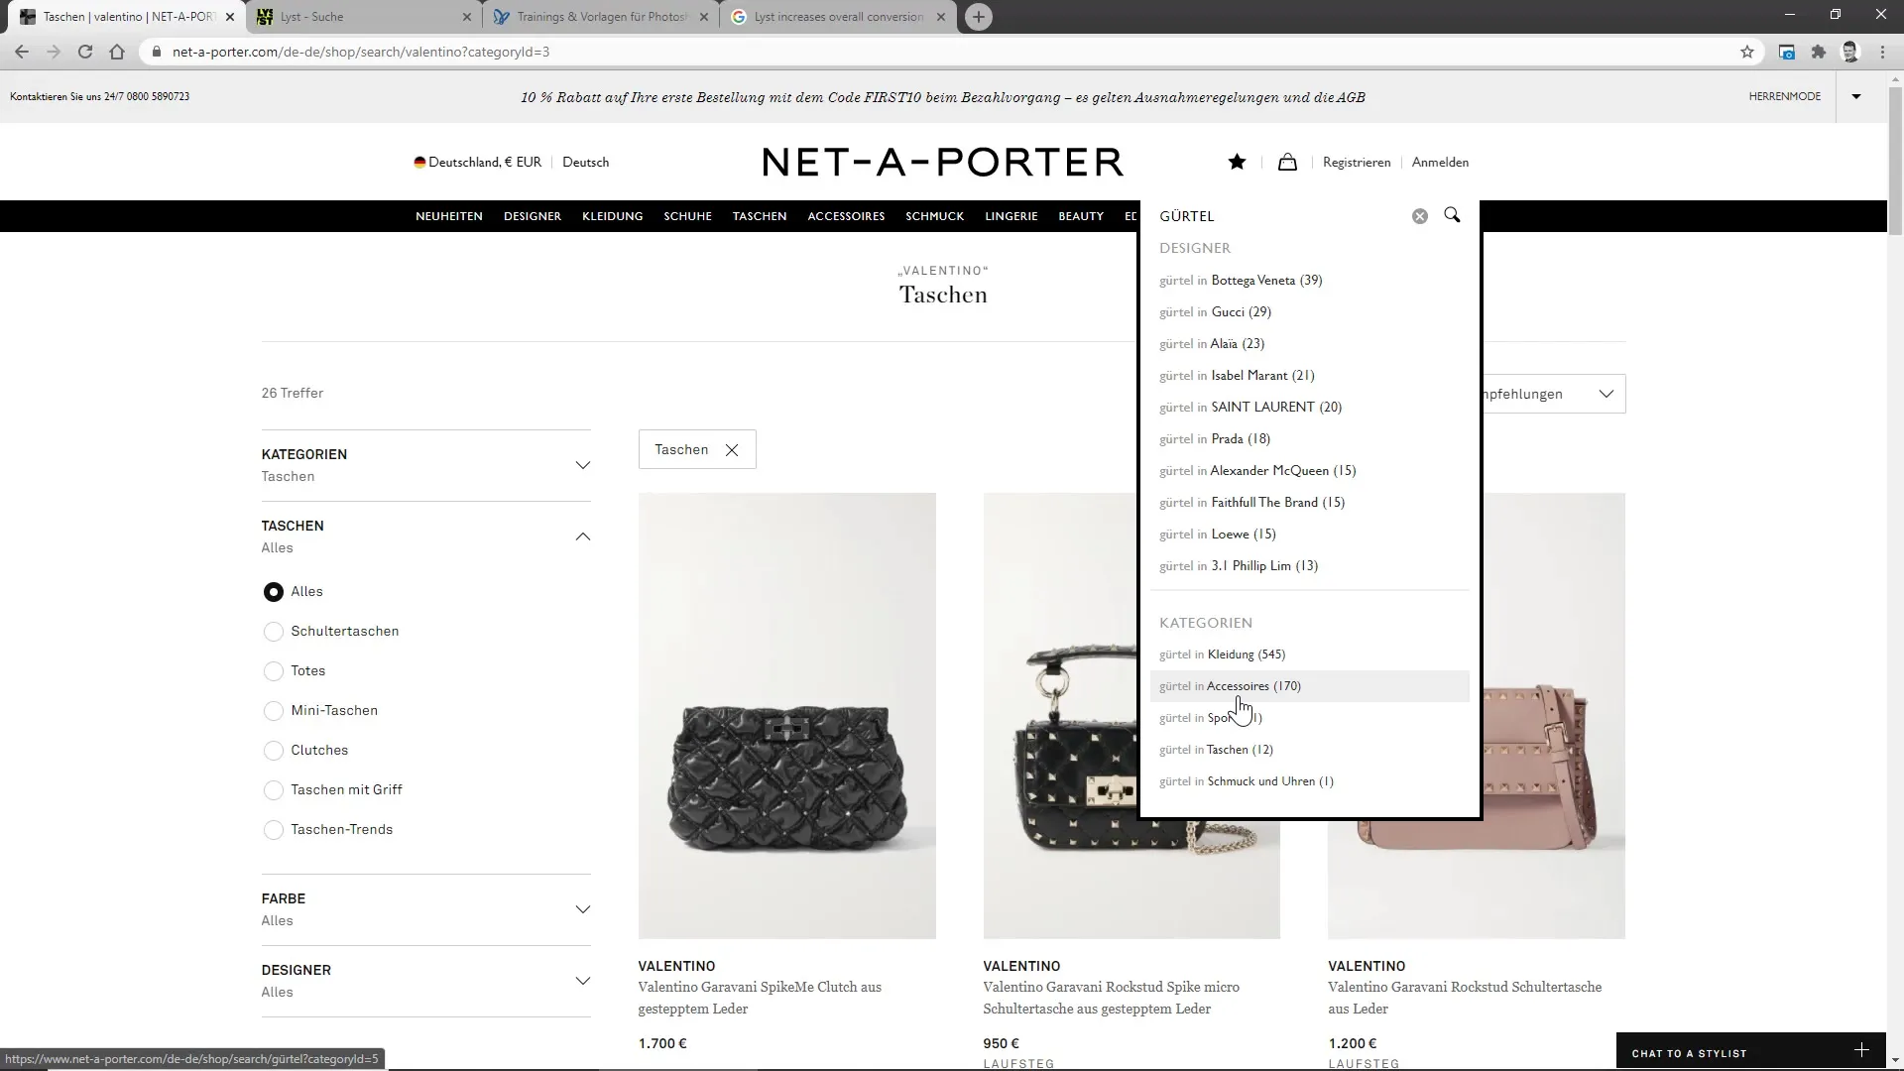
Task: Choose gürtel in Schmuck und Uhren suggestion
Action: pyautogui.click(x=1309, y=781)
